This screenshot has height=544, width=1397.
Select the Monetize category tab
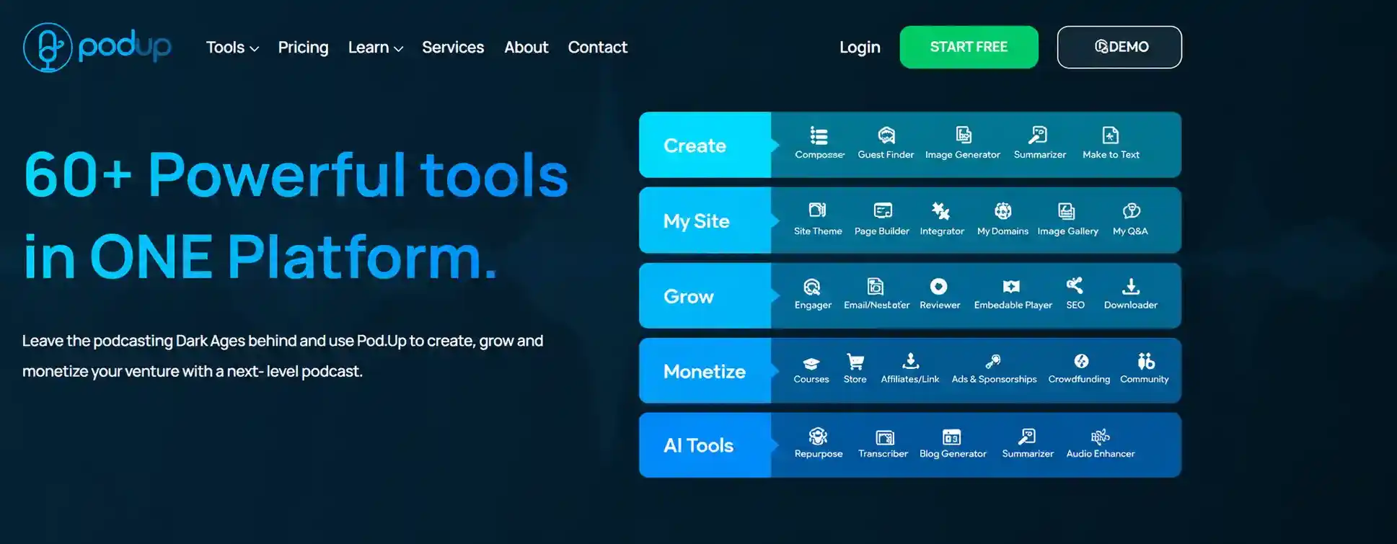705,371
